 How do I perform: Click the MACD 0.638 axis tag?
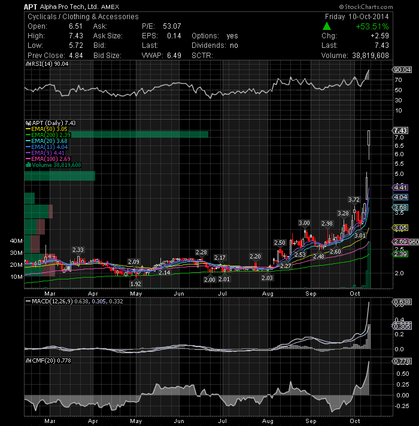click(x=402, y=302)
